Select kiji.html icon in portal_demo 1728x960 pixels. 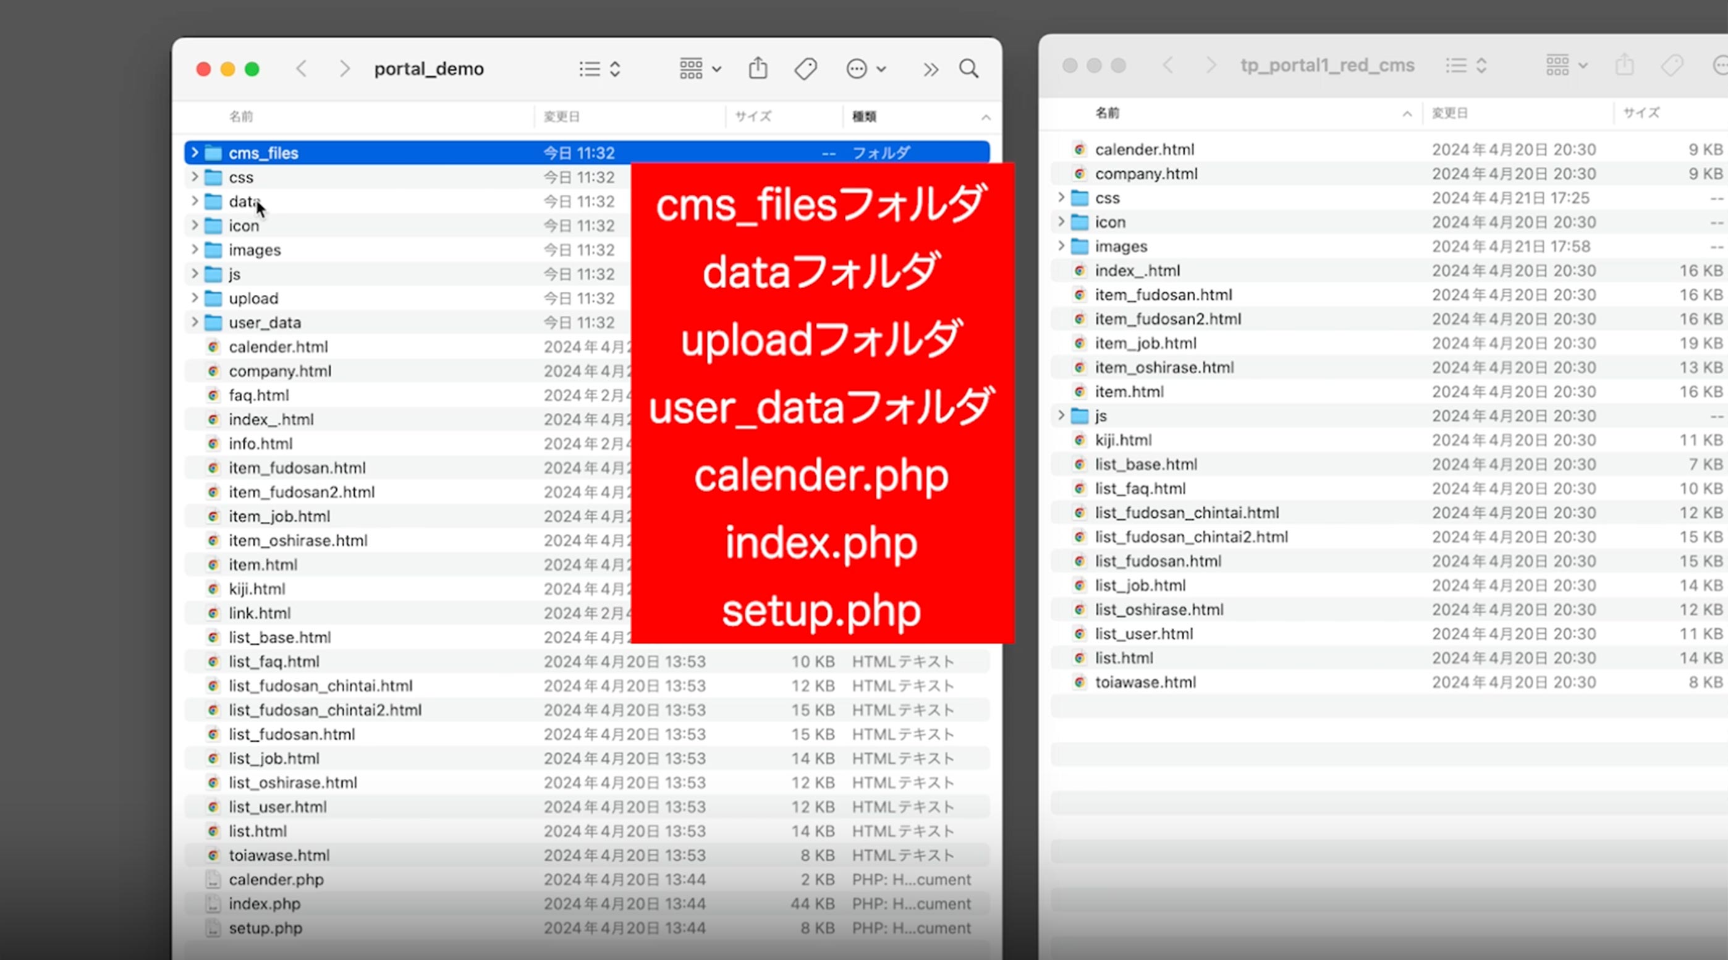(x=213, y=589)
